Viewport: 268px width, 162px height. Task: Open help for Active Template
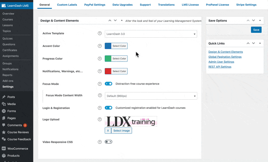pyautogui.click(x=100, y=33)
